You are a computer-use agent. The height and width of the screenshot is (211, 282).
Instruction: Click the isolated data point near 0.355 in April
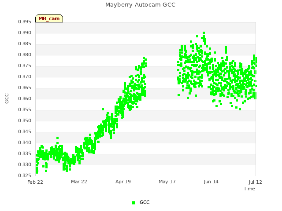tap(103, 109)
